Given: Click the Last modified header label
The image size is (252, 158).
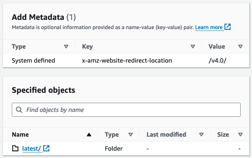Looking at the screenshot, I should point(166,134).
